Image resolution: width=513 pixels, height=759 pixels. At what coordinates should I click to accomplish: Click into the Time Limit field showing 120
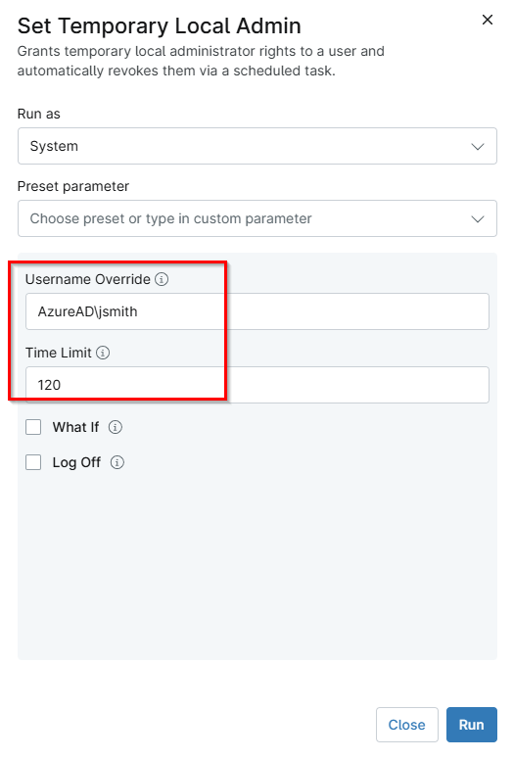click(257, 385)
